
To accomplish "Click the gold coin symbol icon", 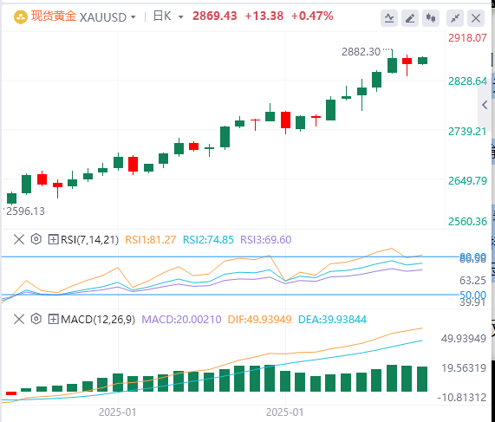I will tap(20, 17).
